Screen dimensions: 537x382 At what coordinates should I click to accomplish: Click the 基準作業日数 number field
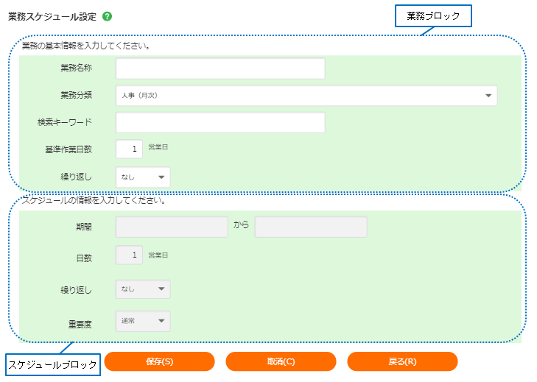pos(129,149)
